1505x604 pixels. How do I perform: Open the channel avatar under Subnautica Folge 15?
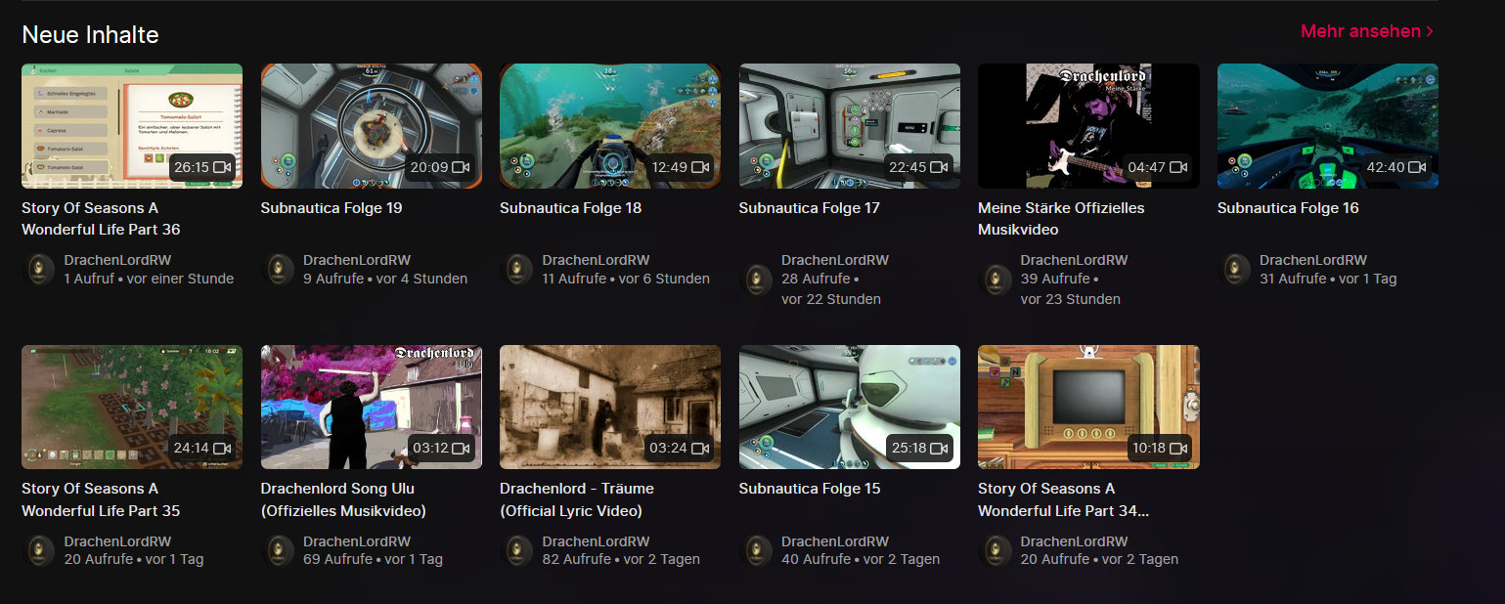pos(758,550)
